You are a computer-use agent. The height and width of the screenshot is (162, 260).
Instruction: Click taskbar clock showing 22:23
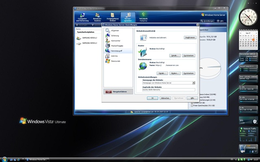pyautogui.click(x=256, y=160)
